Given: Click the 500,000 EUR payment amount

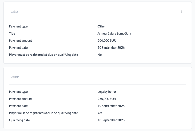Looking at the screenshot, I should [107, 40].
